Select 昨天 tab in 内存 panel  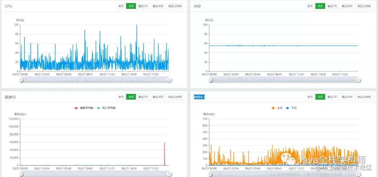pos(310,6)
